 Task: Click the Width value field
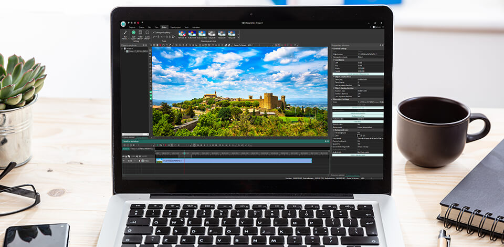pyautogui.click(x=371, y=68)
